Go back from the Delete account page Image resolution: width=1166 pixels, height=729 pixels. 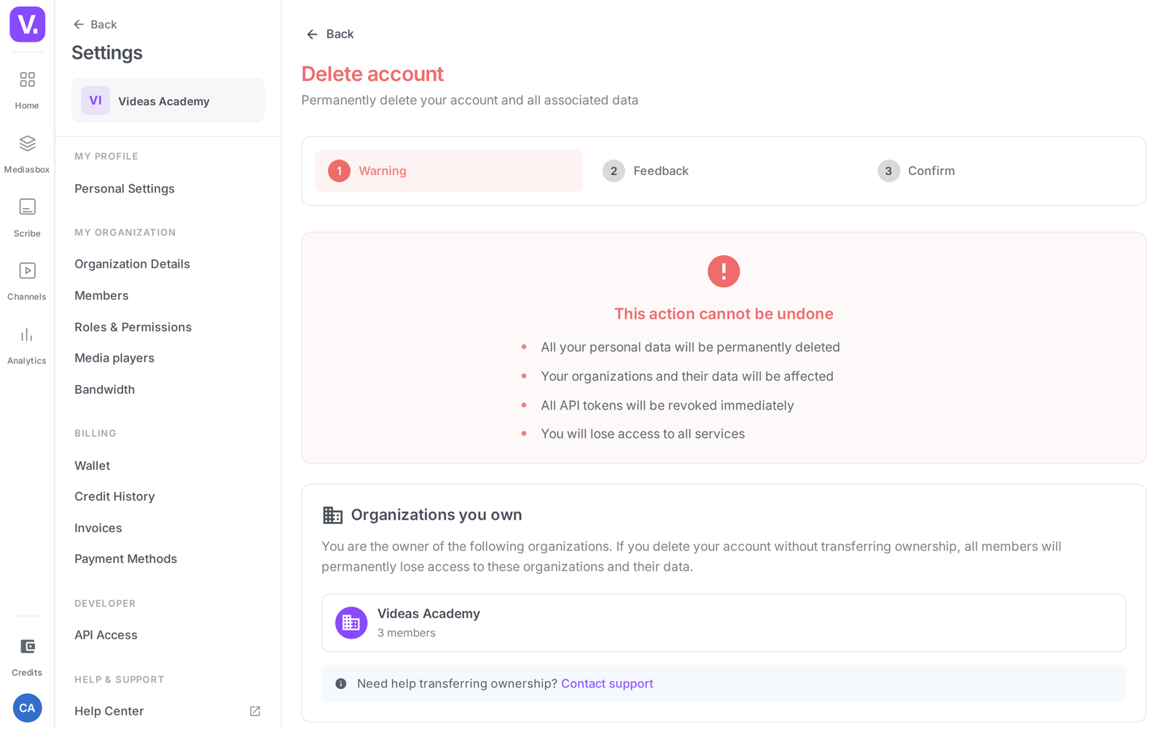[329, 34]
